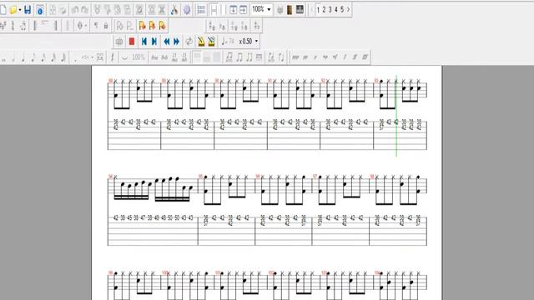Select the sixty-fourth note duration icon
Viewport: 534px width, 300px height.
pyautogui.click(x=63, y=57)
